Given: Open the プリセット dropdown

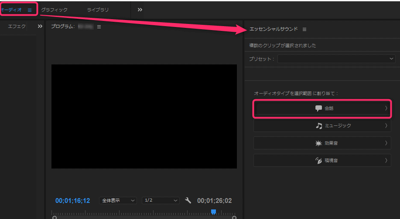Looking at the screenshot, I should pyautogui.click(x=336, y=59).
